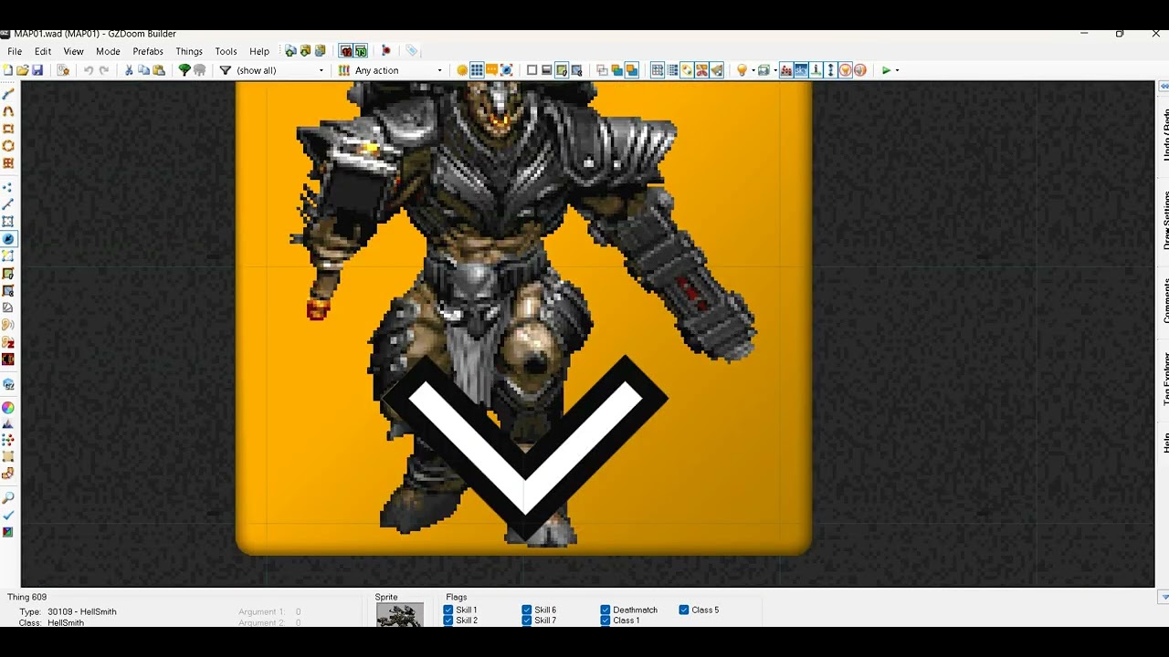Select the Draw Curve tool

point(8,111)
